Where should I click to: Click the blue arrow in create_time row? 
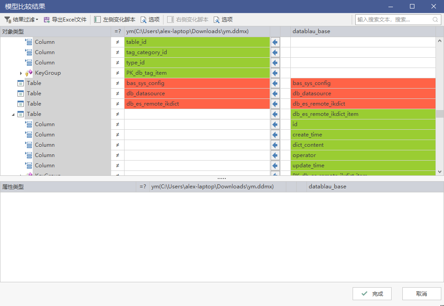275,135
